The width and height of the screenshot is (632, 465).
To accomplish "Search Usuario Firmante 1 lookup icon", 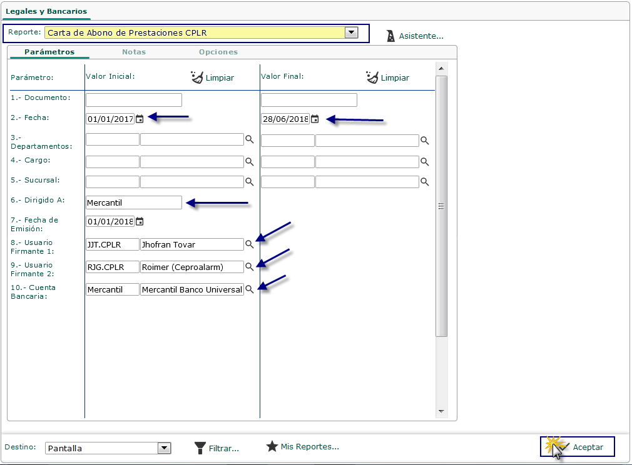I will click(x=249, y=244).
